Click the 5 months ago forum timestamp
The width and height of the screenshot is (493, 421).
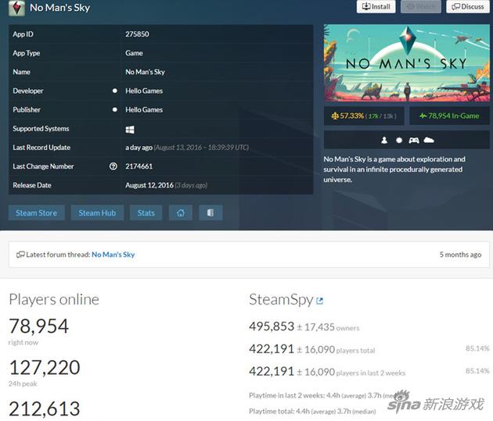pos(460,255)
